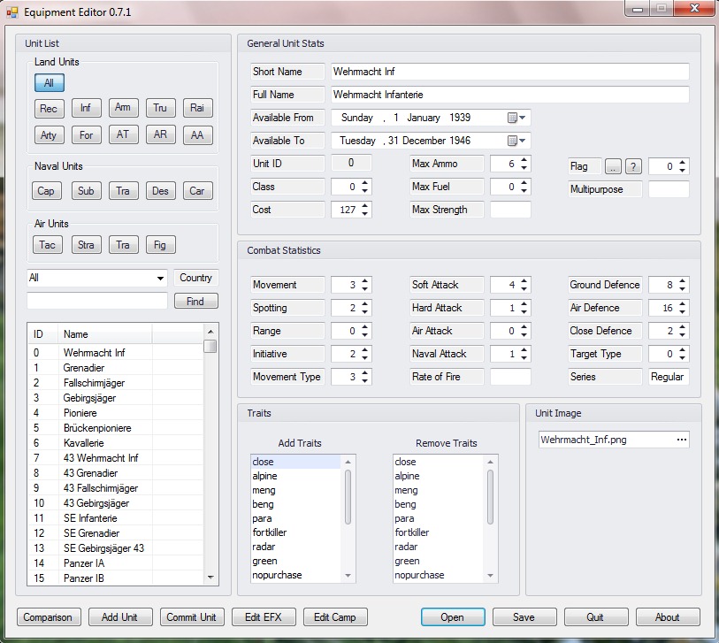Open the Edit EFX editor
Screen dimensions: 719x643
(x=264, y=617)
